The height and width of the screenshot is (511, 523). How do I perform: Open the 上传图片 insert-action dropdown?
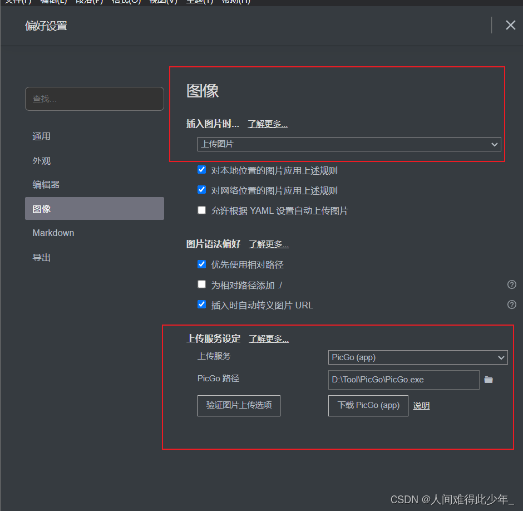point(349,144)
